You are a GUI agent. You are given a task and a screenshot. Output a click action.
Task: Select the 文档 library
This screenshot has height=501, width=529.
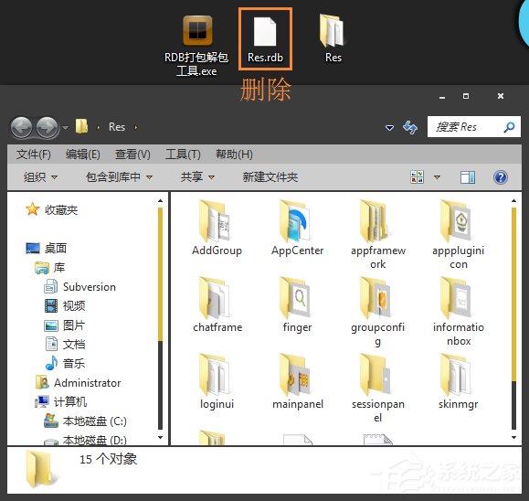65,345
